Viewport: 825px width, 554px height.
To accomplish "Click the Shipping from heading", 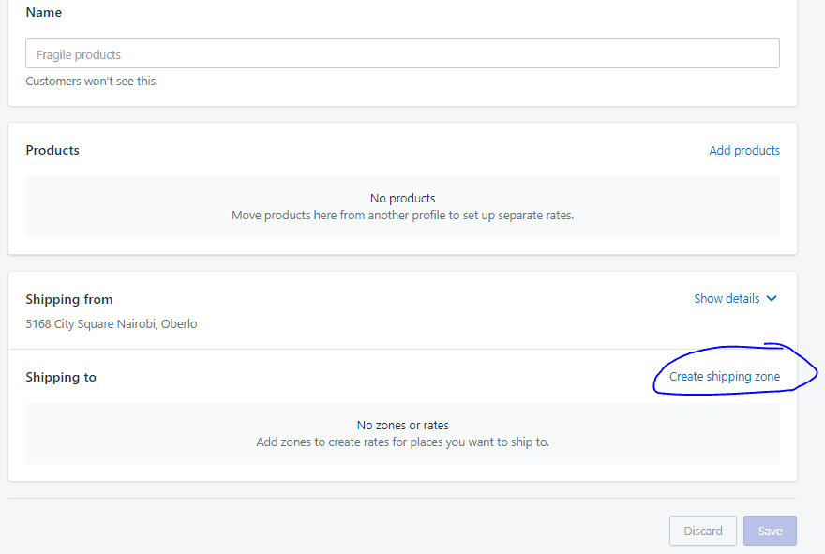I will pos(69,299).
